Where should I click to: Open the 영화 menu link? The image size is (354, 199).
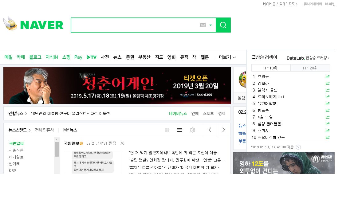coord(171,57)
